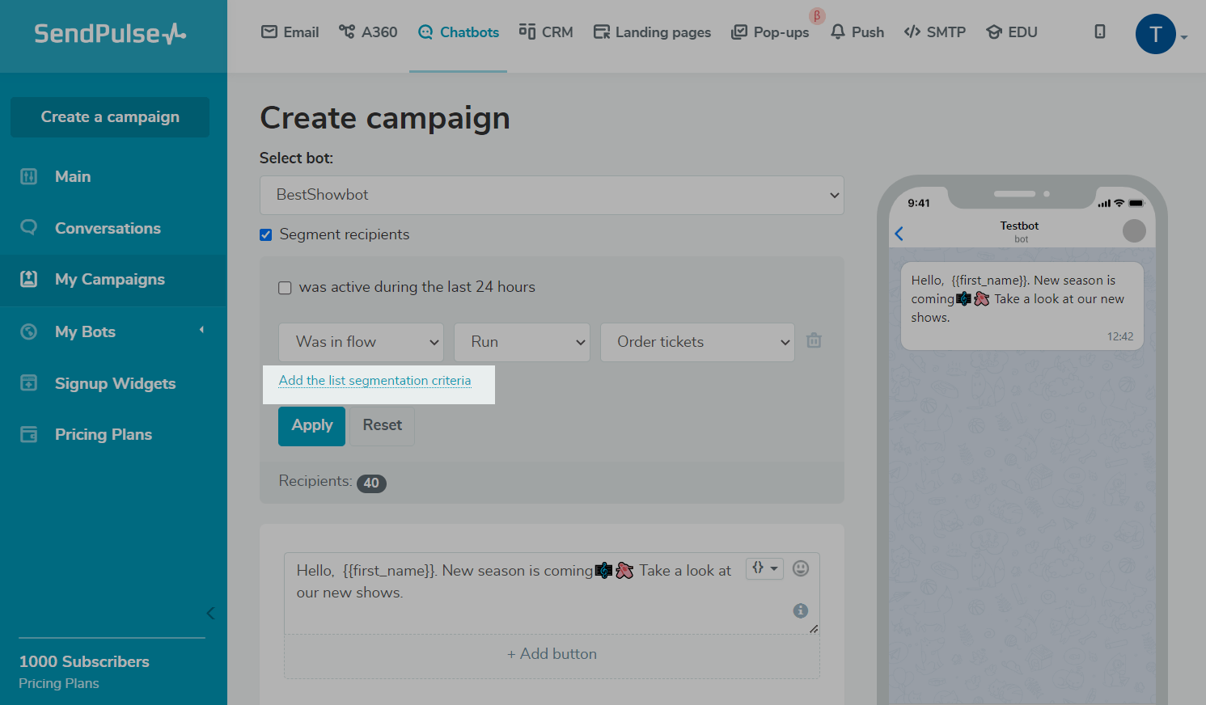Viewport: 1206px width, 705px height.
Task: Click the + Add button option
Action: click(x=552, y=655)
